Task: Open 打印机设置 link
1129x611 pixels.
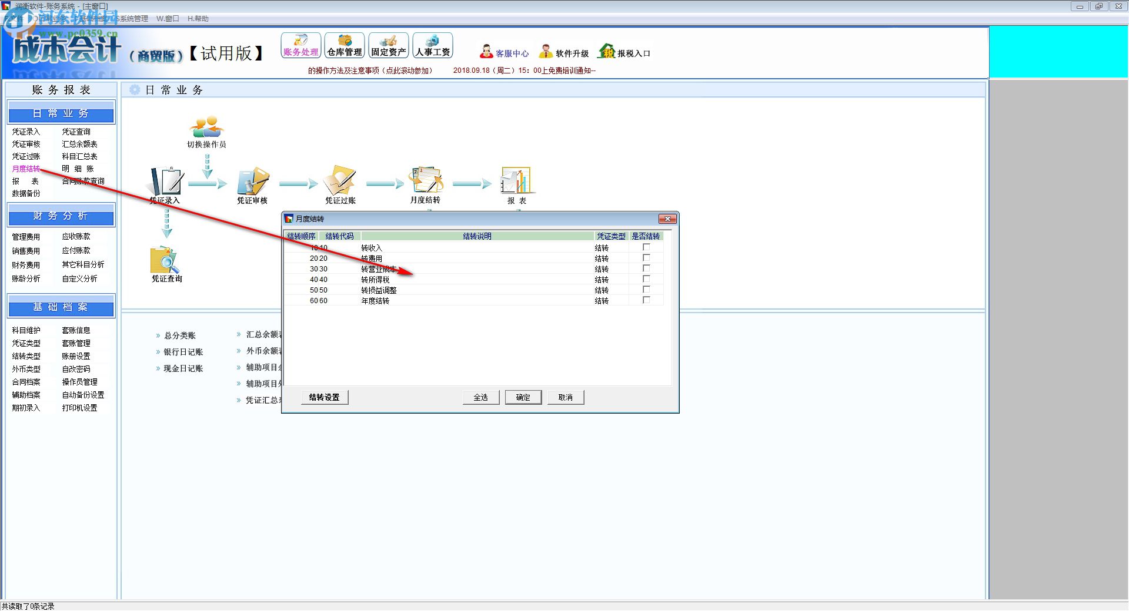Action: [x=79, y=408]
